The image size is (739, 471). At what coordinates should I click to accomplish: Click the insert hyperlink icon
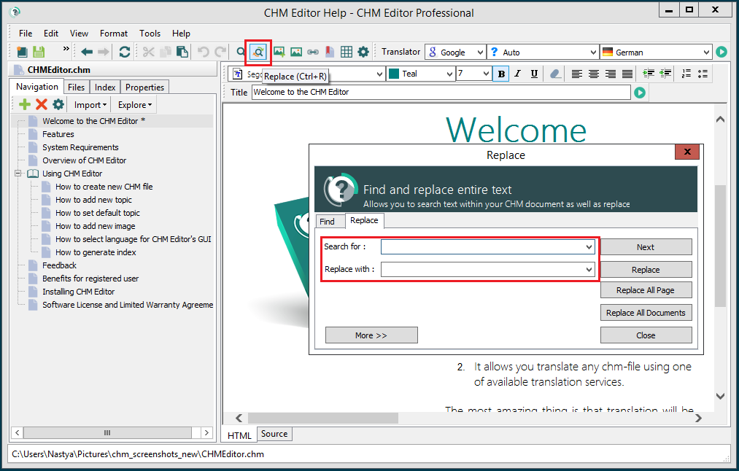[312, 52]
